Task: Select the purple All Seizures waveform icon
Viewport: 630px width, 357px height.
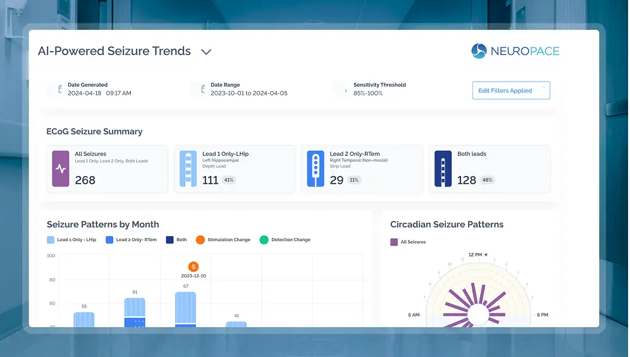Action: (61, 168)
